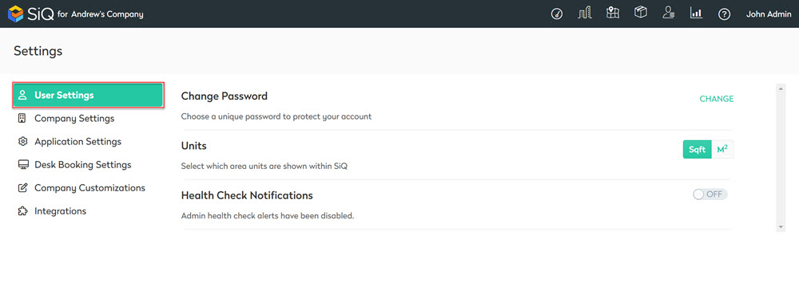
Task: Click the monitor icon beside Desk Booking Settings
Action: click(22, 165)
